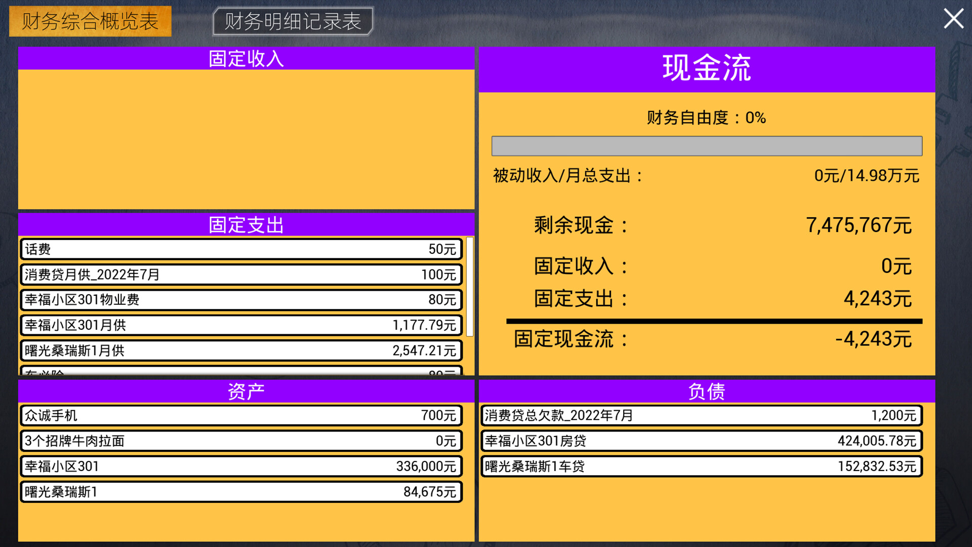Open the 幸福小区301物业费 expense entry
The width and height of the screenshot is (972, 547).
240,300
